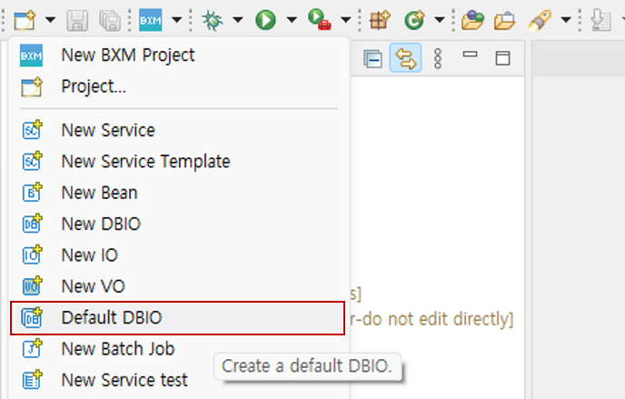
Task: Click the B icon beside New Bean
Action: point(32,192)
